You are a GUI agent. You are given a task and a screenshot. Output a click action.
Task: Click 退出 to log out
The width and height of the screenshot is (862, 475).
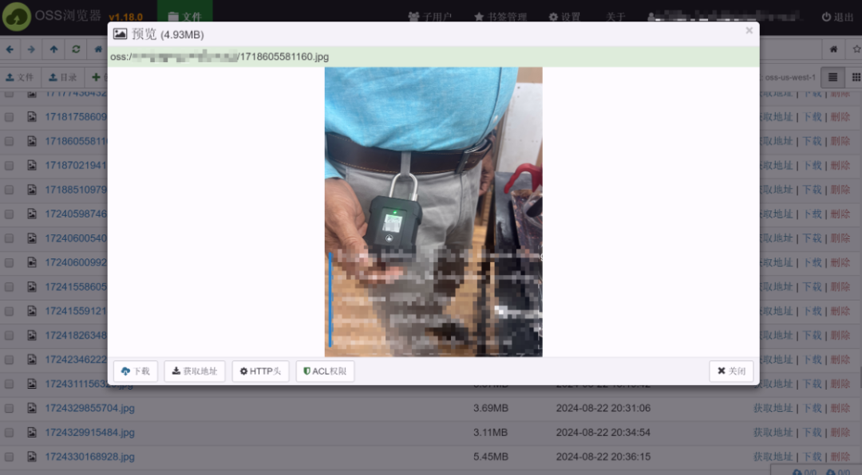[x=837, y=17]
